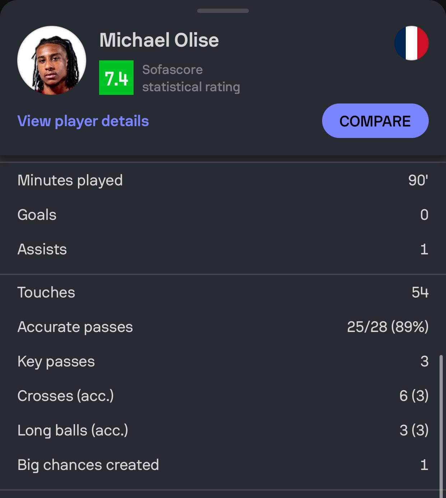
Task: Select the Big chances created label
Action: point(88,465)
